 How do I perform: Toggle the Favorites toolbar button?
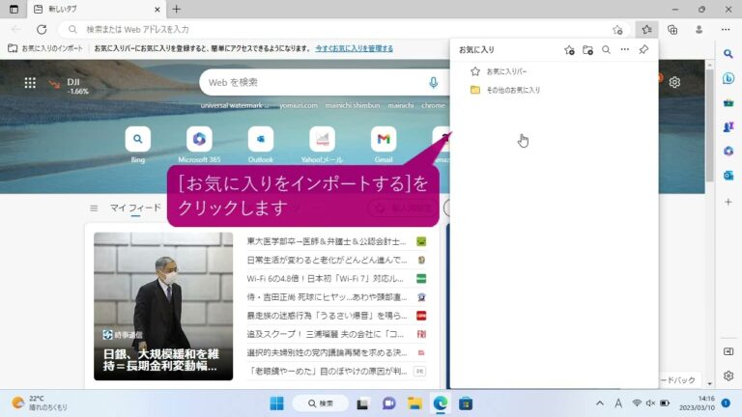[x=646, y=29]
